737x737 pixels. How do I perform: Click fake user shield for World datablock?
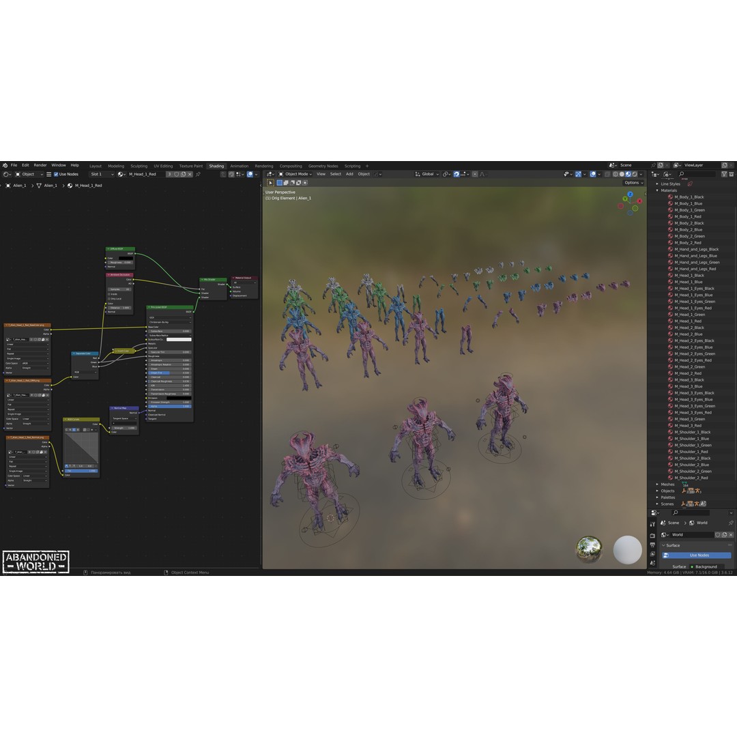pyautogui.click(x=718, y=535)
